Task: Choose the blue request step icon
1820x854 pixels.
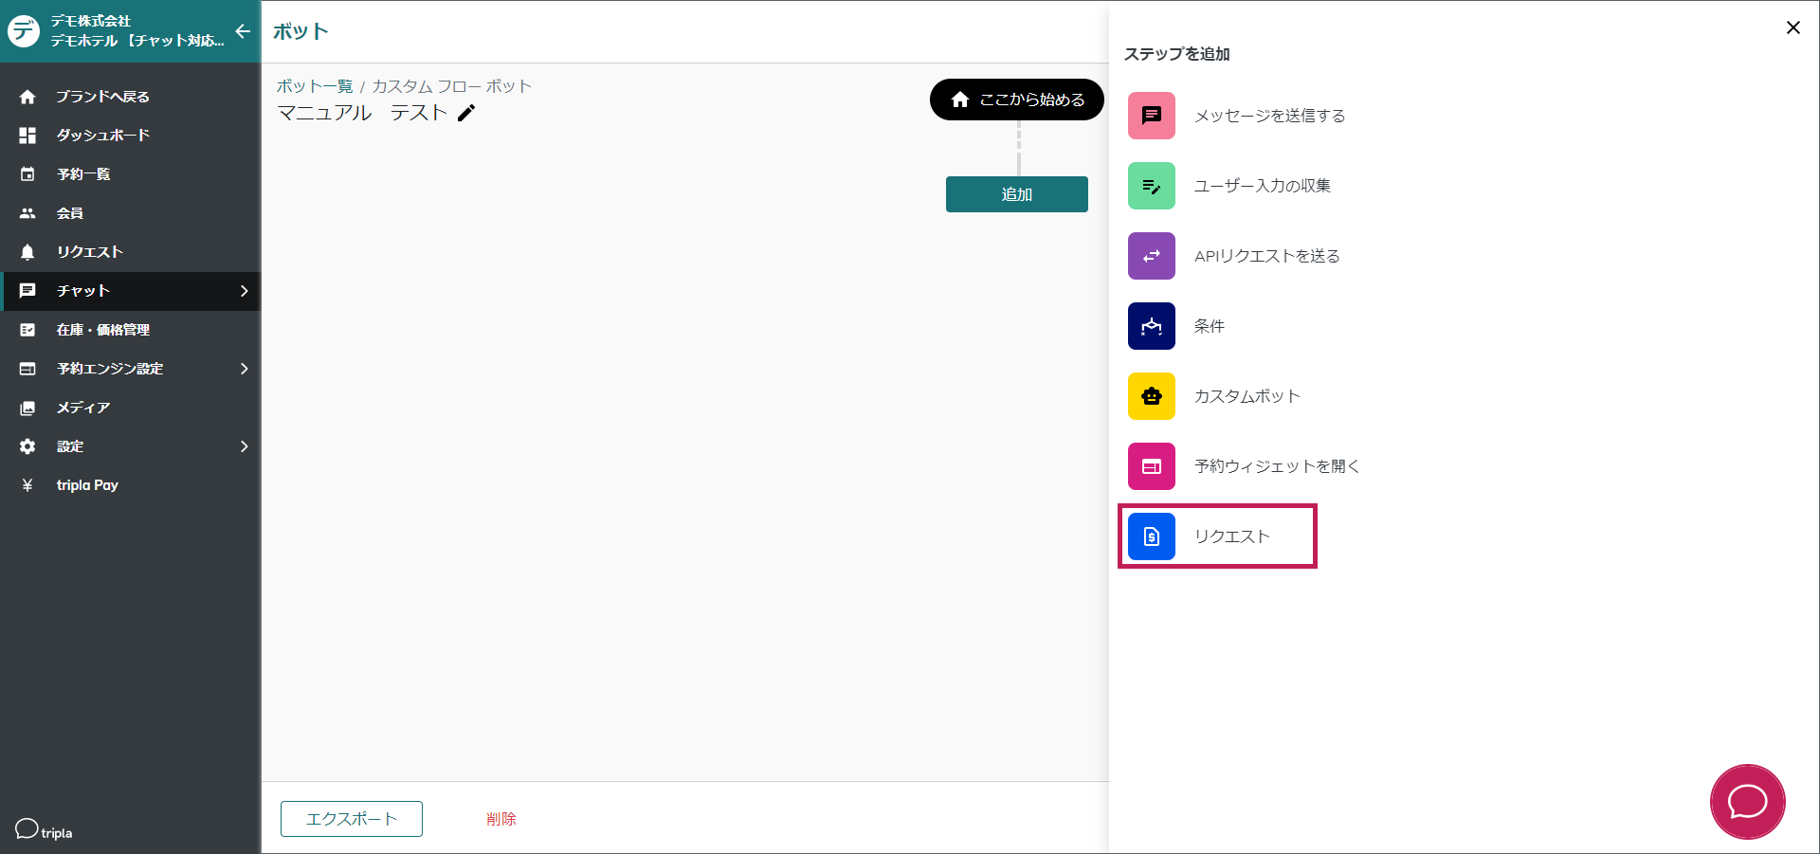Action: coord(1151,536)
